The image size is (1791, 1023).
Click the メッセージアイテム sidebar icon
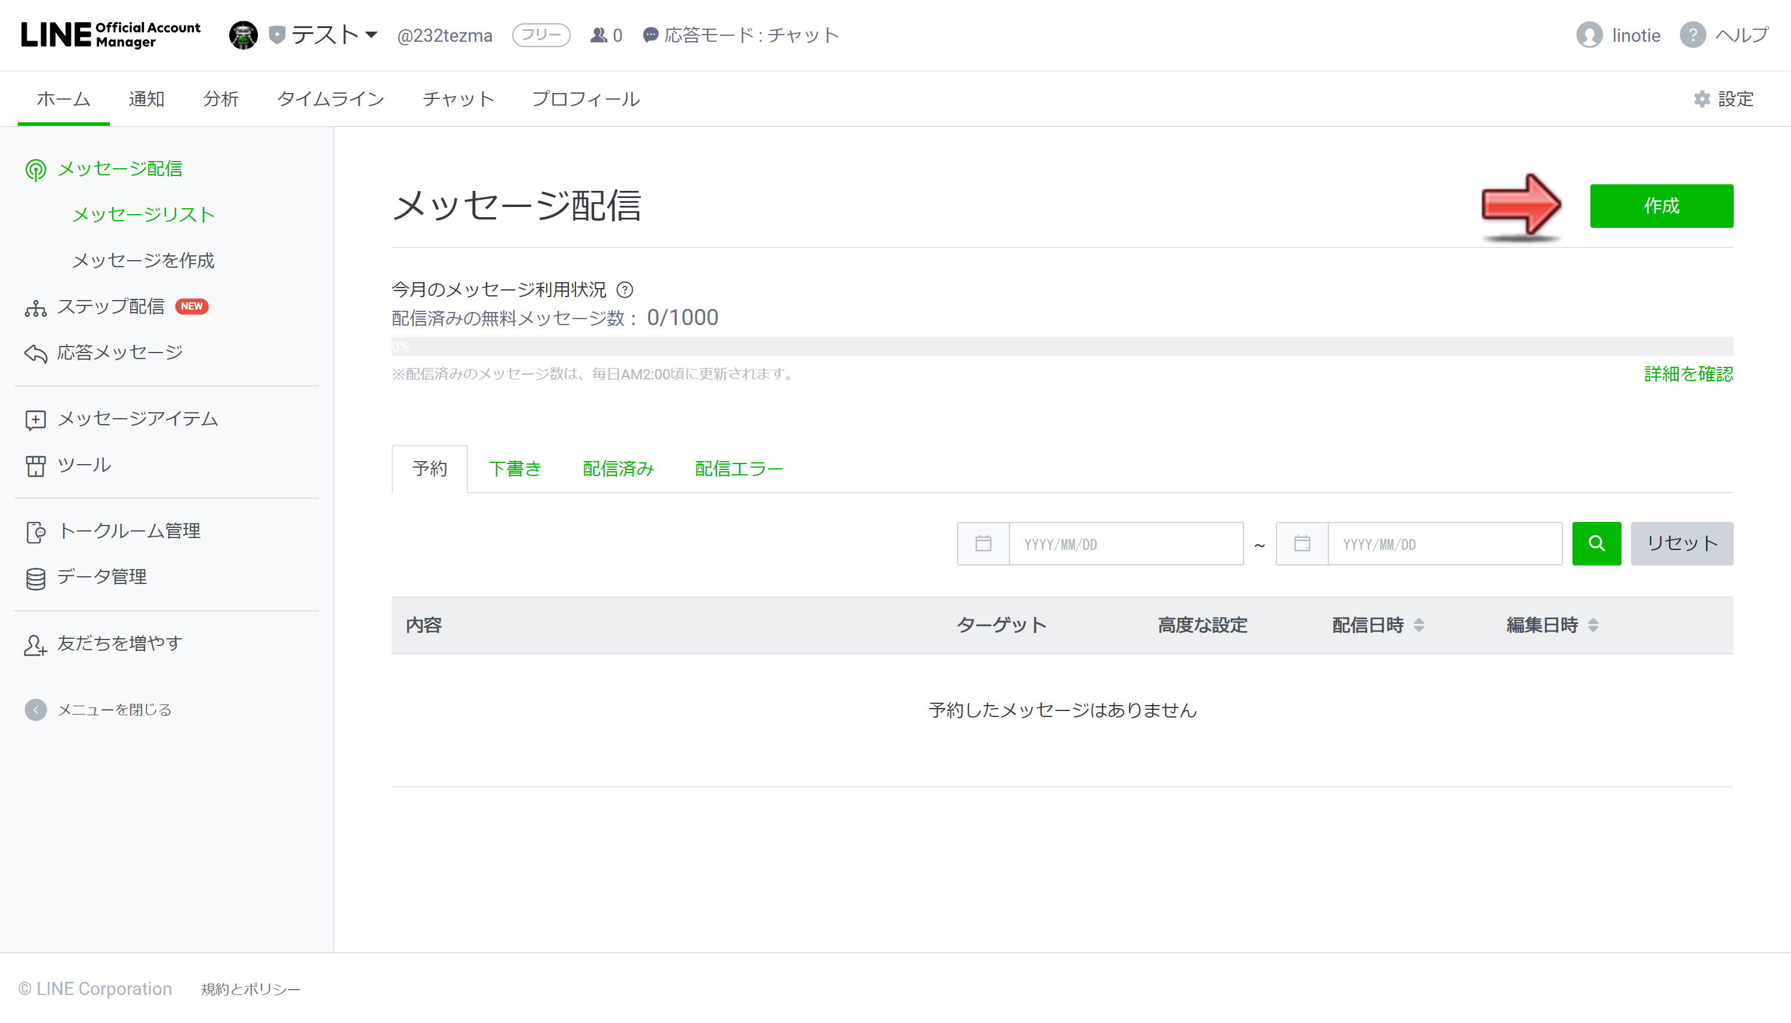coord(35,419)
